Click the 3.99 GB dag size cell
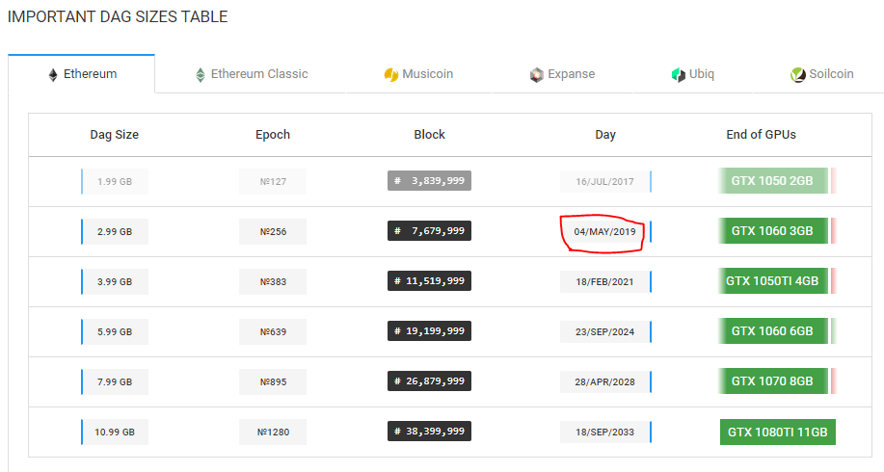884x472 pixels. pos(115,281)
